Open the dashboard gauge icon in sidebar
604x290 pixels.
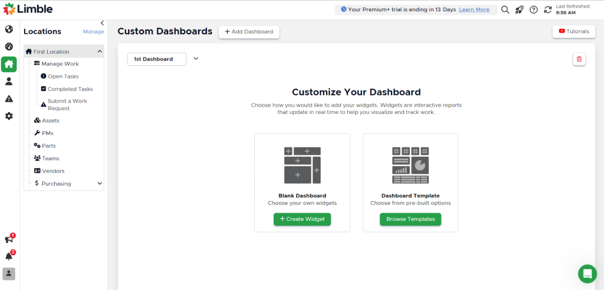(9, 47)
